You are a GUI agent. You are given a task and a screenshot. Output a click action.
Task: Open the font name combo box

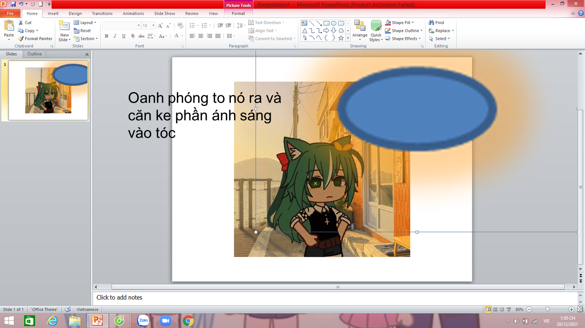click(x=121, y=26)
